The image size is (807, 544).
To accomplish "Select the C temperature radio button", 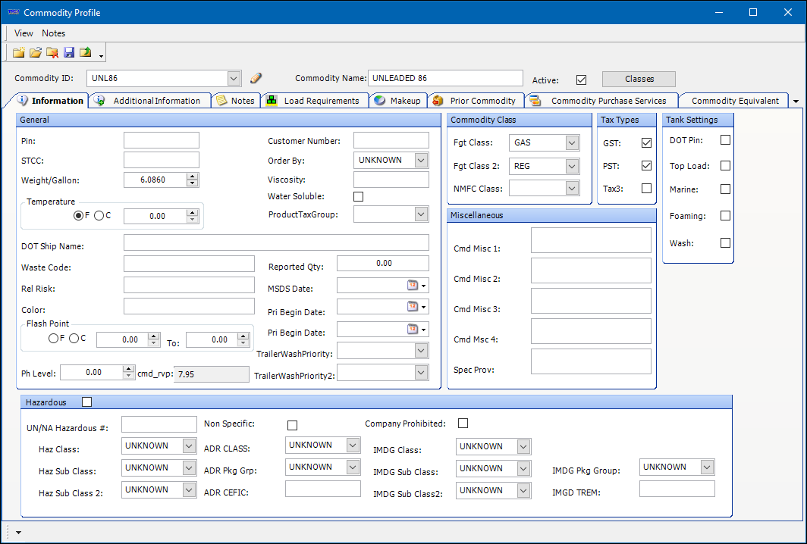I will [x=99, y=216].
